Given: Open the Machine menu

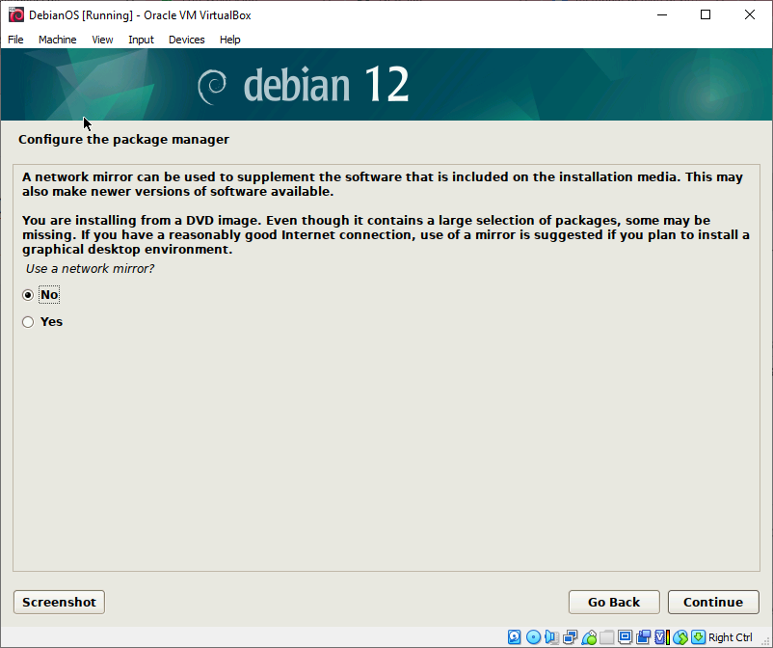Looking at the screenshot, I should [x=57, y=40].
